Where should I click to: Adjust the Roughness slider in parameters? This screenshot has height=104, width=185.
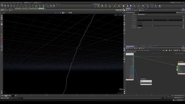[x=162, y=26]
